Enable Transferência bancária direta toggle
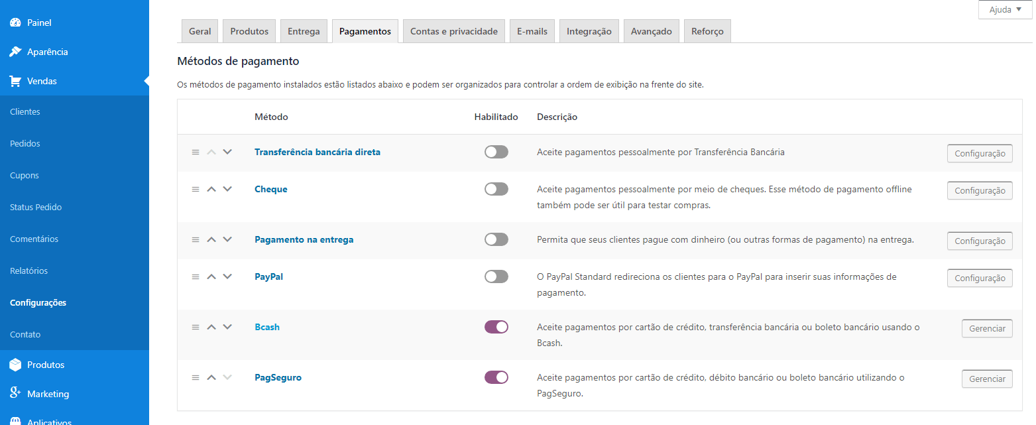Image resolution: width=1036 pixels, height=425 pixels. [x=496, y=152]
